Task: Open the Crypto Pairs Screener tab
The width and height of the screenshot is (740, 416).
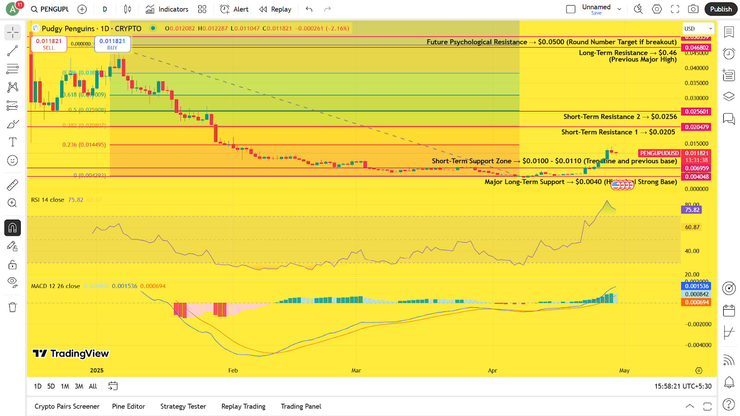Action: pyautogui.click(x=67, y=406)
